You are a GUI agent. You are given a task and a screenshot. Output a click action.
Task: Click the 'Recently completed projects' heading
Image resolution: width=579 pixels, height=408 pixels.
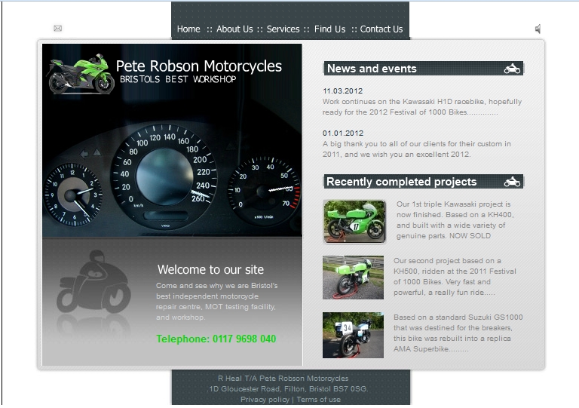click(x=401, y=182)
